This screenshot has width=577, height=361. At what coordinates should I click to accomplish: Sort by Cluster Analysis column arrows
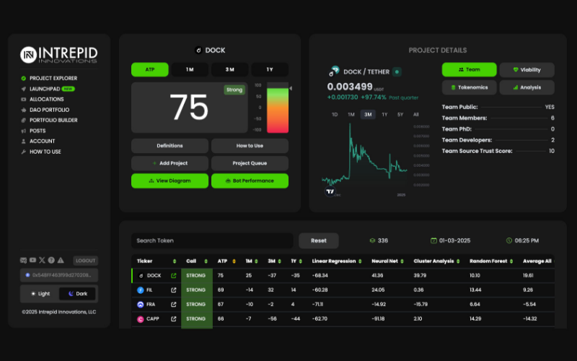point(458,261)
